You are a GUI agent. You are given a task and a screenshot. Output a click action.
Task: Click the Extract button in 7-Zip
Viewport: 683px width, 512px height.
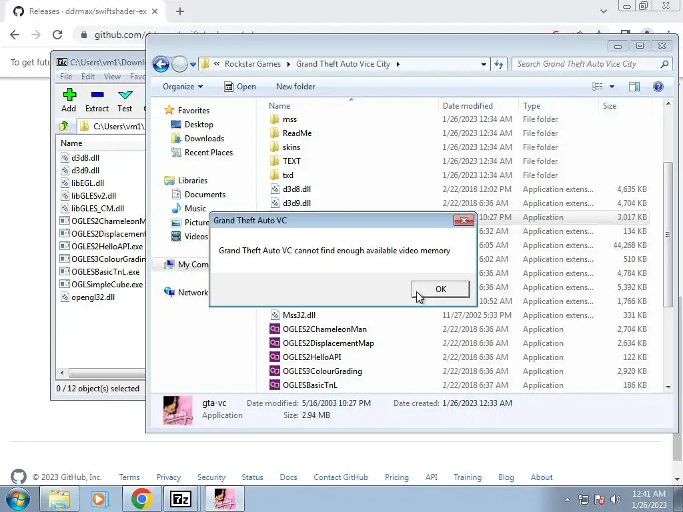pyautogui.click(x=97, y=101)
